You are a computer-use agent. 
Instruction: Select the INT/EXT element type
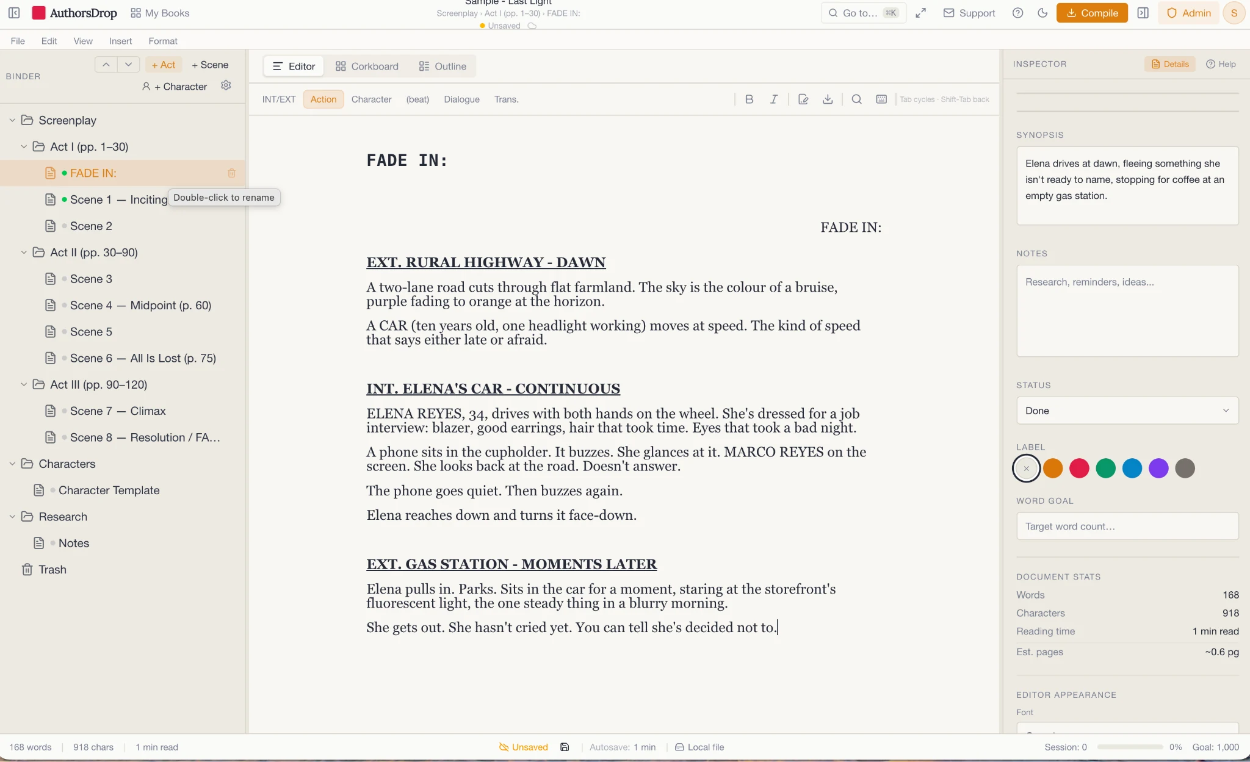279,99
